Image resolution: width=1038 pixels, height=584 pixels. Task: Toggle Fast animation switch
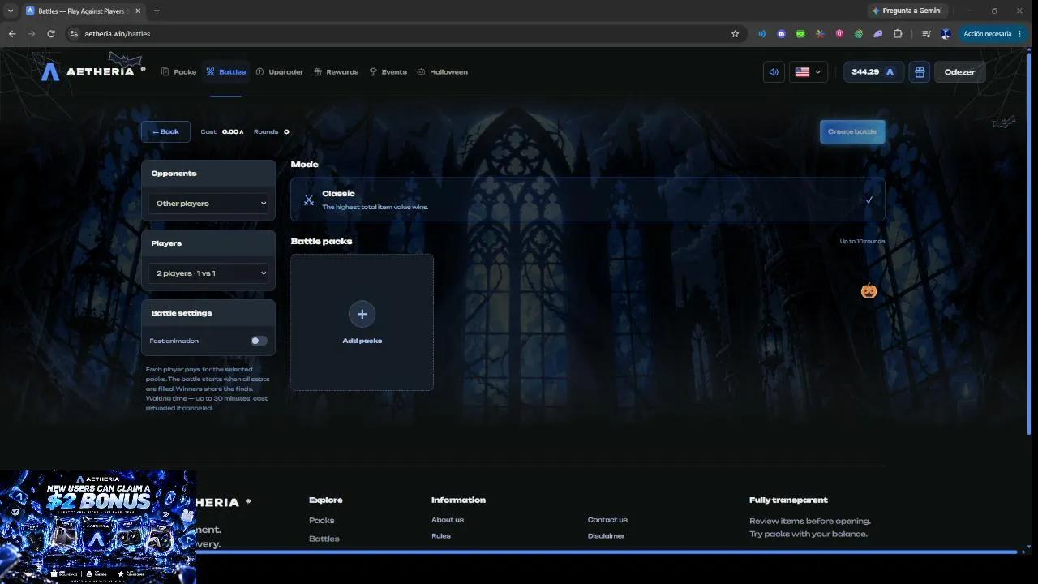(259, 341)
